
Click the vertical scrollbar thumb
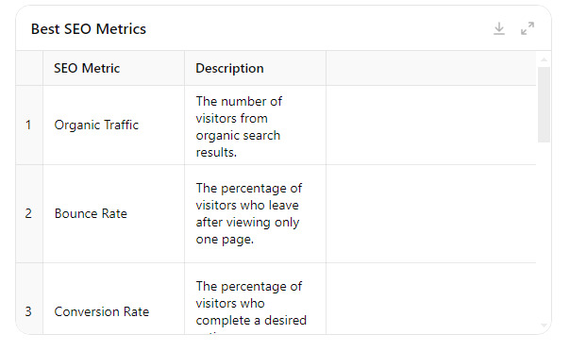tap(544, 105)
